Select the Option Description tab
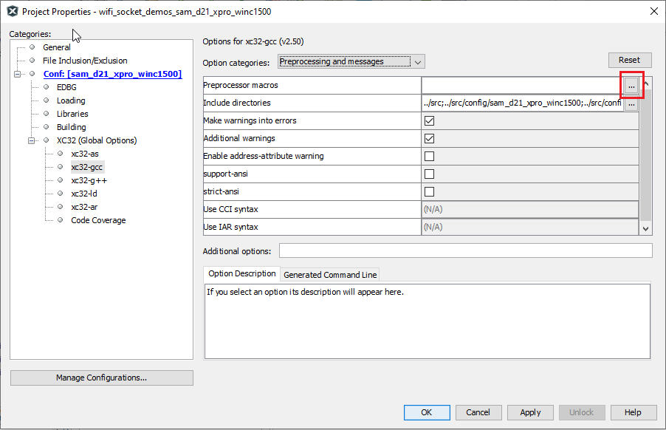Screen dimensions: 666x430 pos(241,274)
